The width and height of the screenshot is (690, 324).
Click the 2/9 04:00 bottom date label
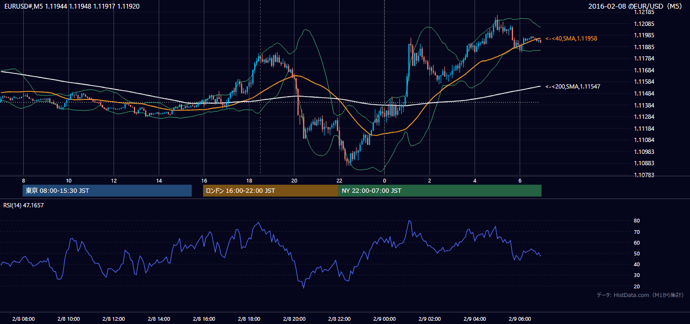tap(475, 319)
